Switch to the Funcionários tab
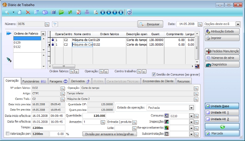245x141 pixels. click(34, 81)
